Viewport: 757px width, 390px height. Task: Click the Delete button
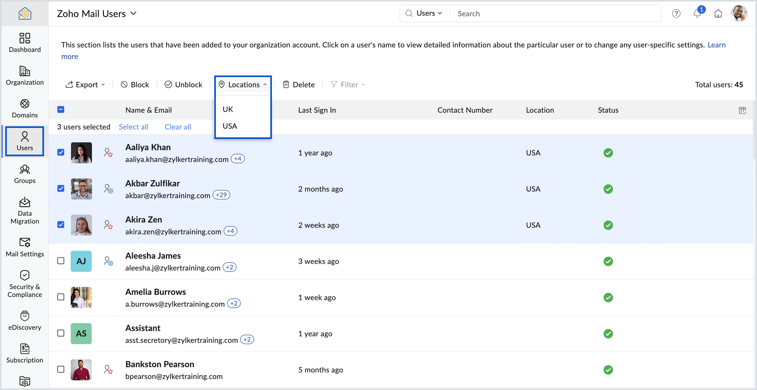pyautogui.click(x=299, y=85)
